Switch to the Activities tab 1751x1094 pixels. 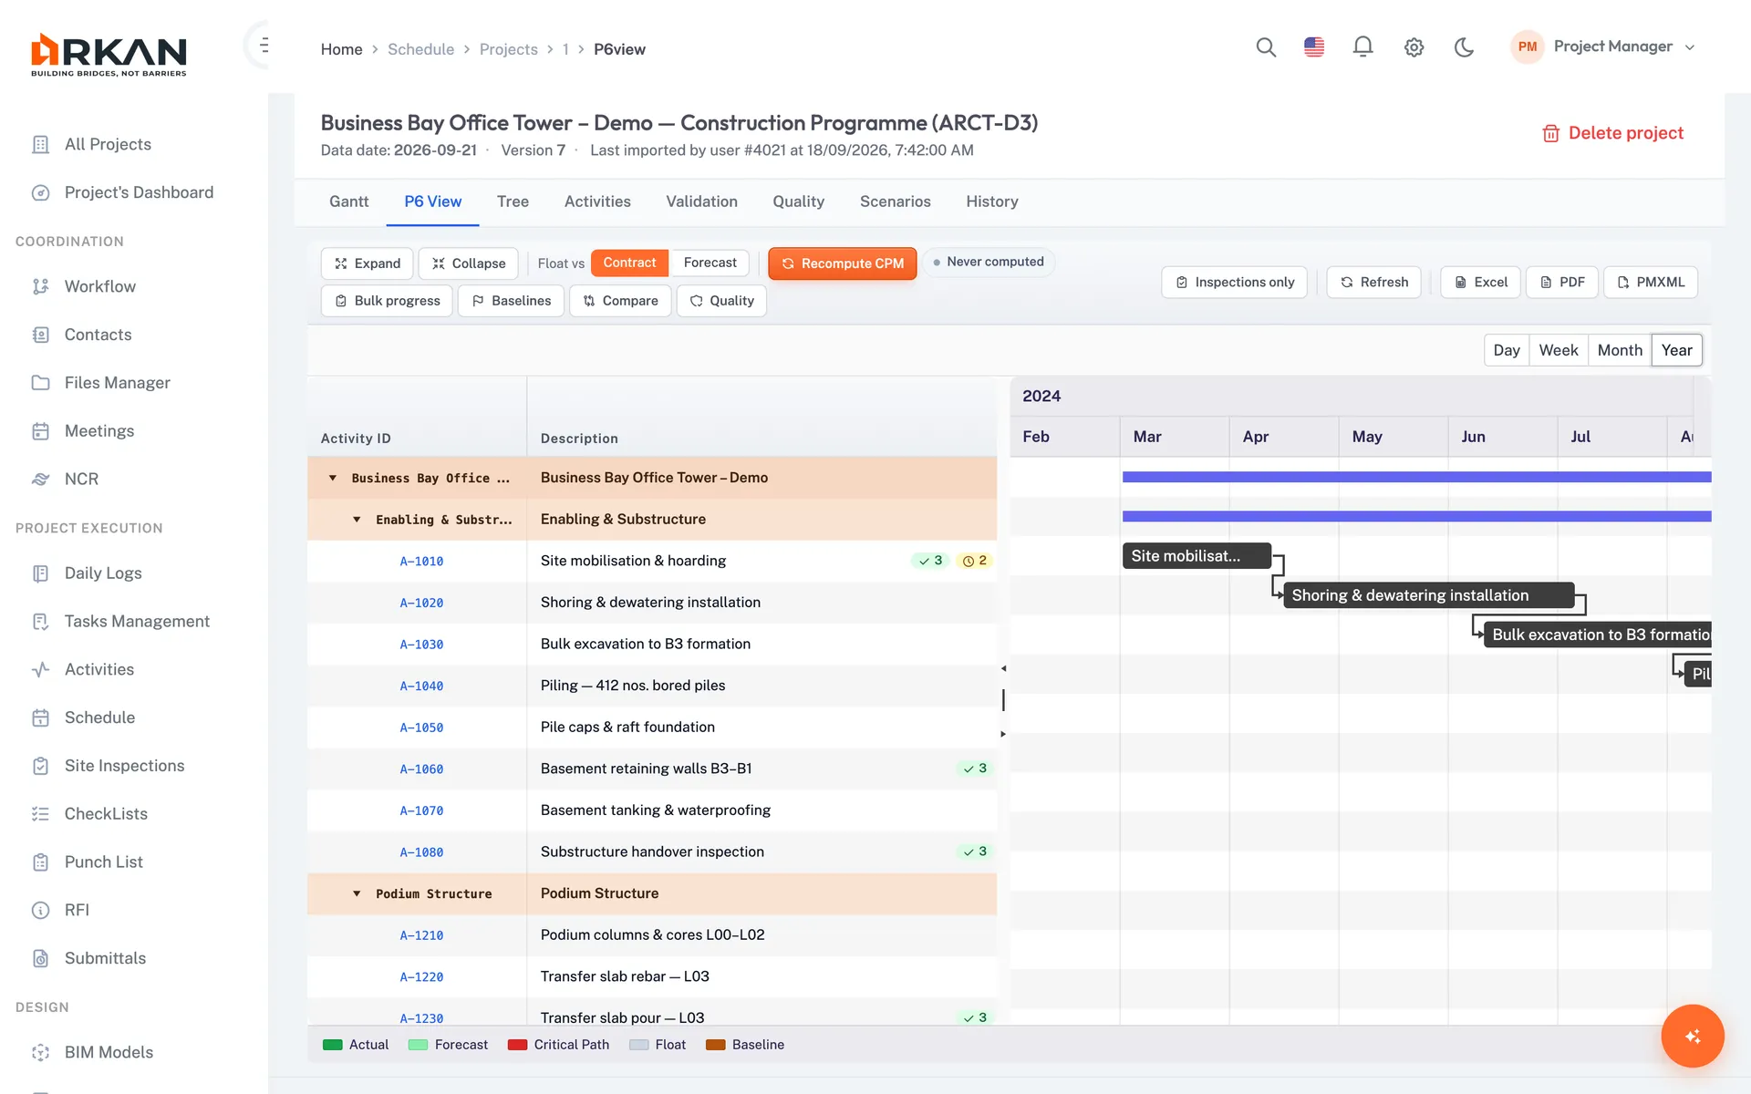click(x=597, y=201)
